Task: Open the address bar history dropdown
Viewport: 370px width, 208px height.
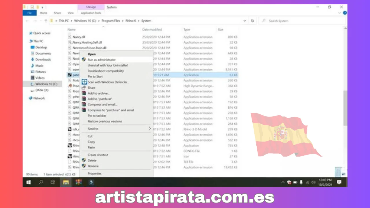Action: point(245,21)
